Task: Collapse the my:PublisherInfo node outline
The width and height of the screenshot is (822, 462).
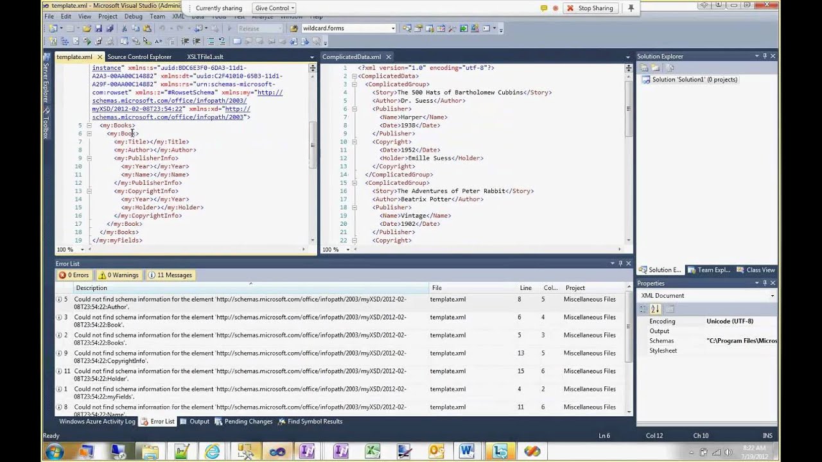Action: coord(89,158)
